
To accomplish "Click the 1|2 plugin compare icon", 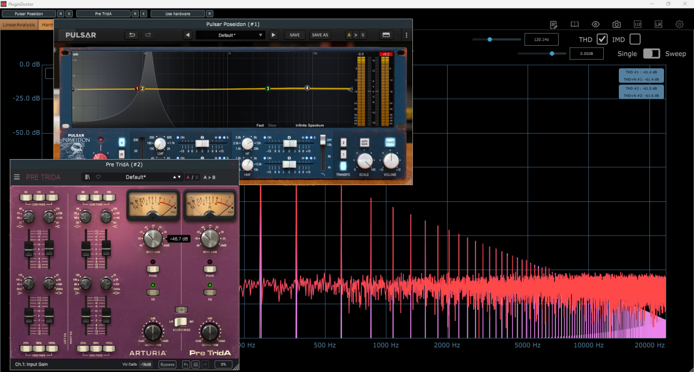I will [x=637, y=25].
